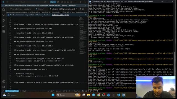Open the net-admin breadcrumb dropdown

[x=37, y=12]
